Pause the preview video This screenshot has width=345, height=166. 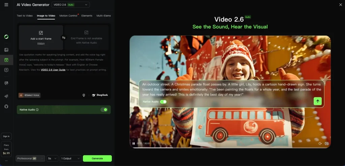(133, 143)
